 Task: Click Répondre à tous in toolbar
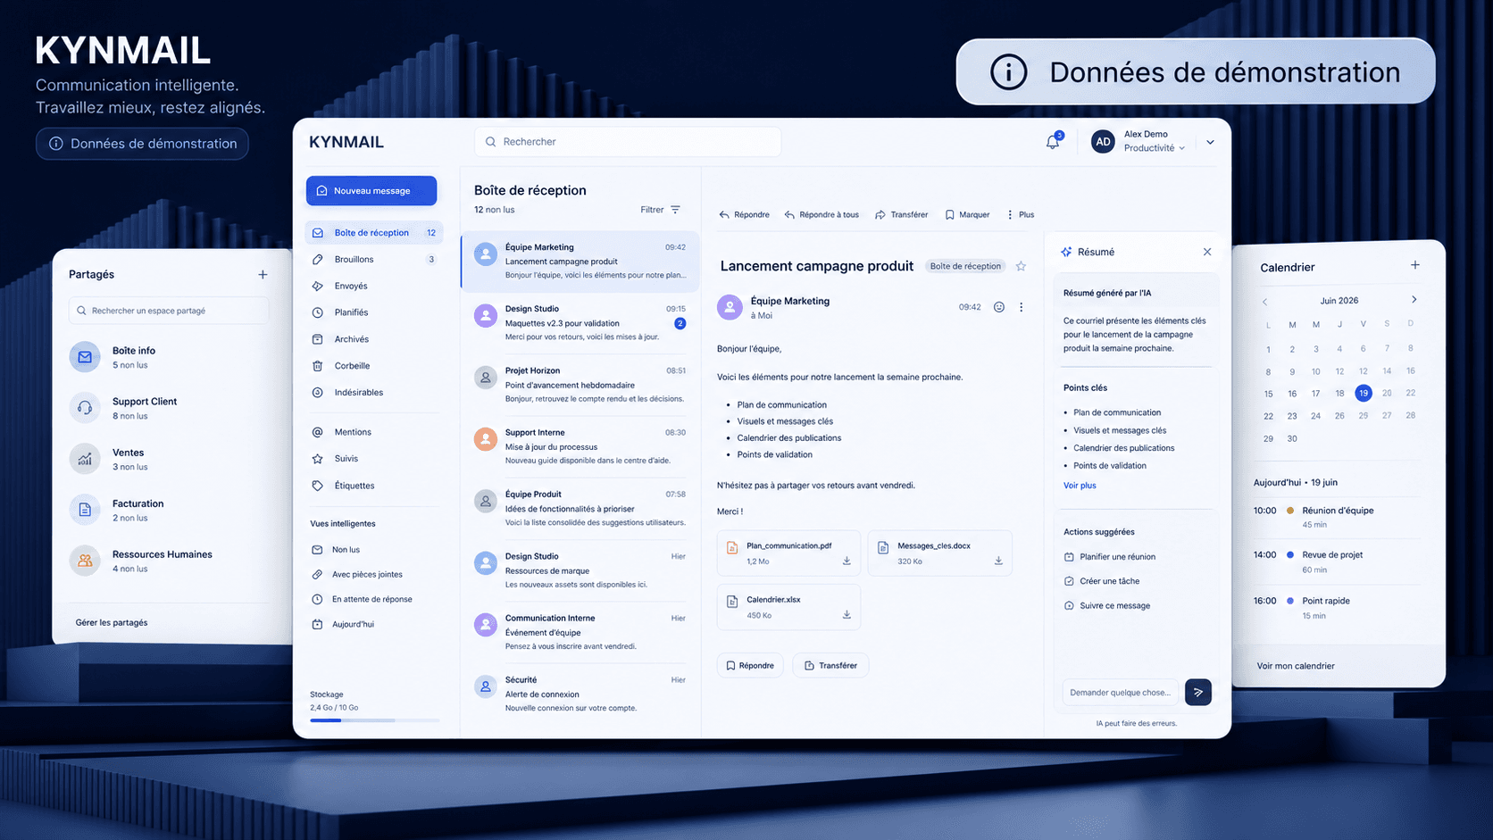(822, 215)
